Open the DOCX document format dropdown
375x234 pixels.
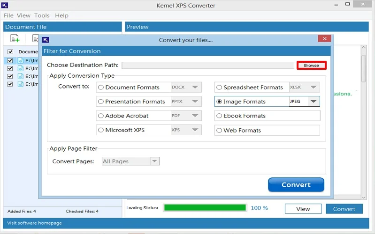click(195, 88)
